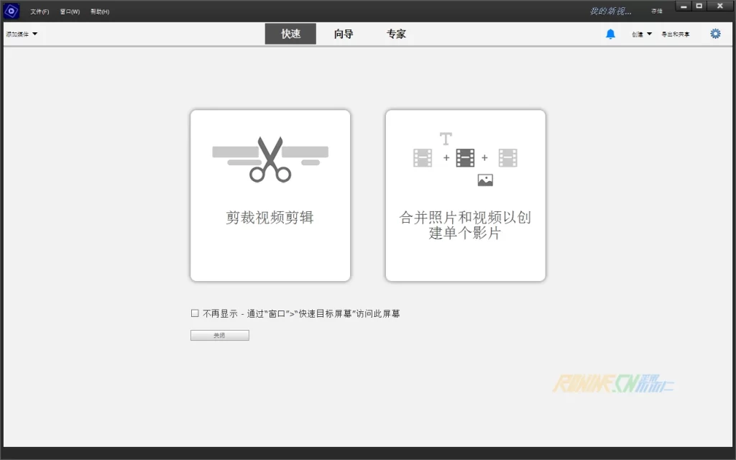This screenshot has height=460, width=736.
Task: Switch to the 专家 tab
Action: 396,34
